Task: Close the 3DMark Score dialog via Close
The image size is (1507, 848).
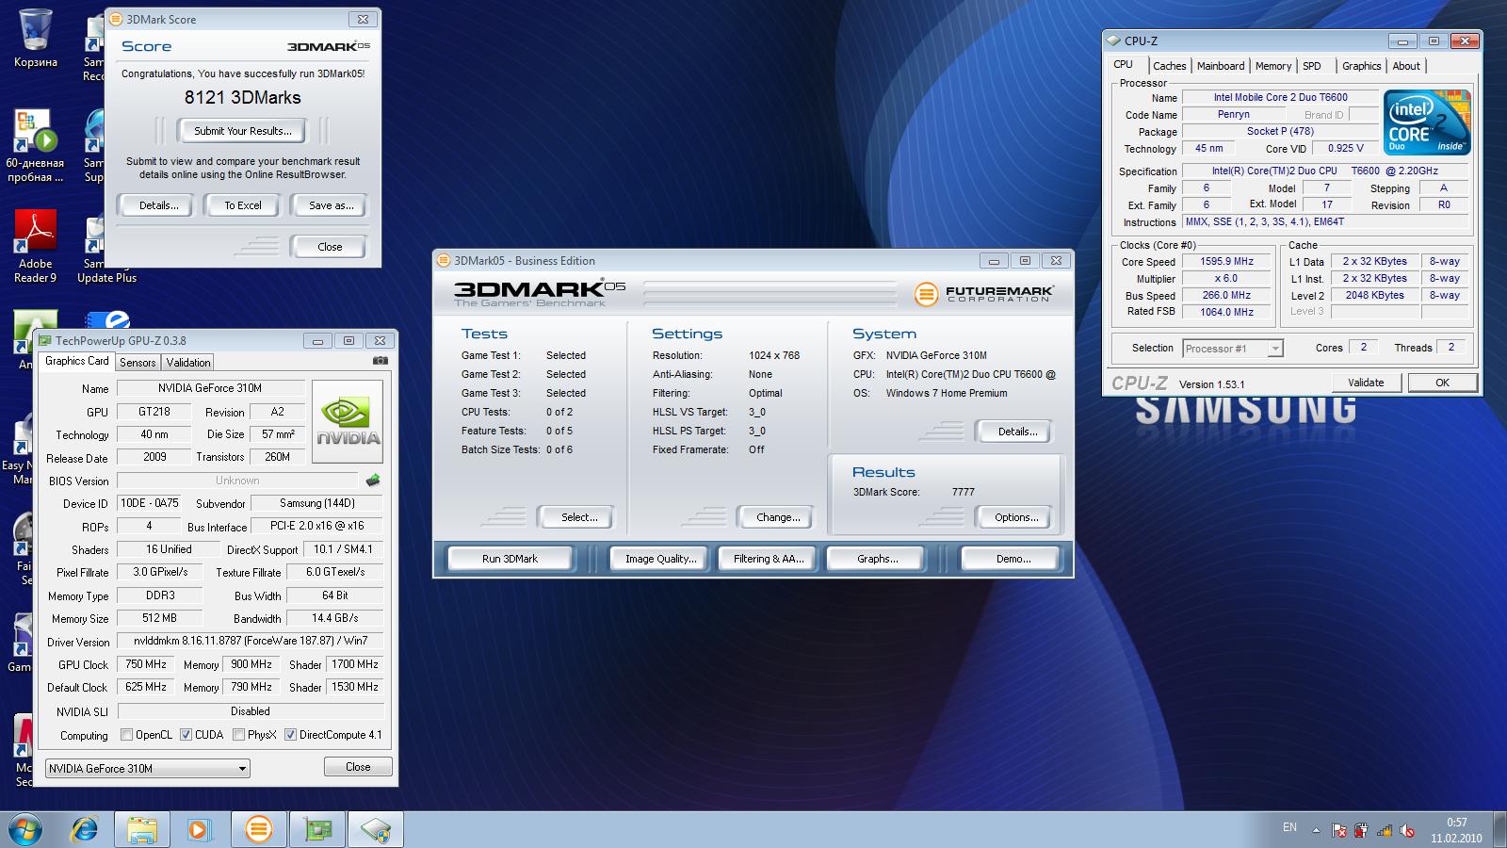Action: click(x=330, y=247)
